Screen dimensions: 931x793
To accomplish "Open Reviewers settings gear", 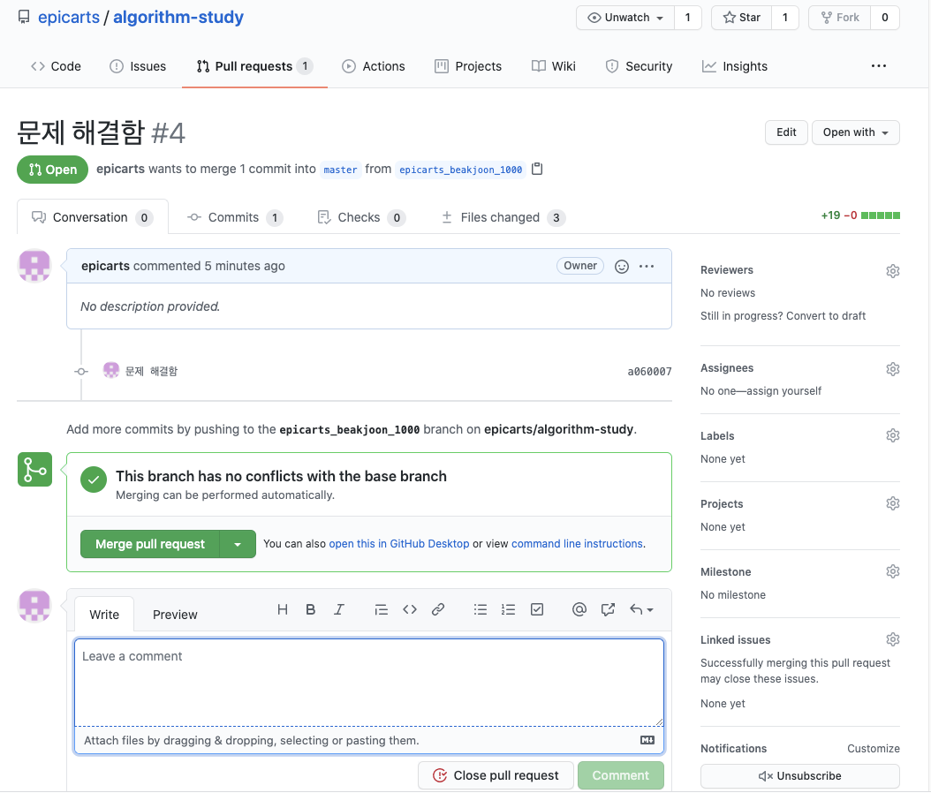I will [x=892, y=271].
